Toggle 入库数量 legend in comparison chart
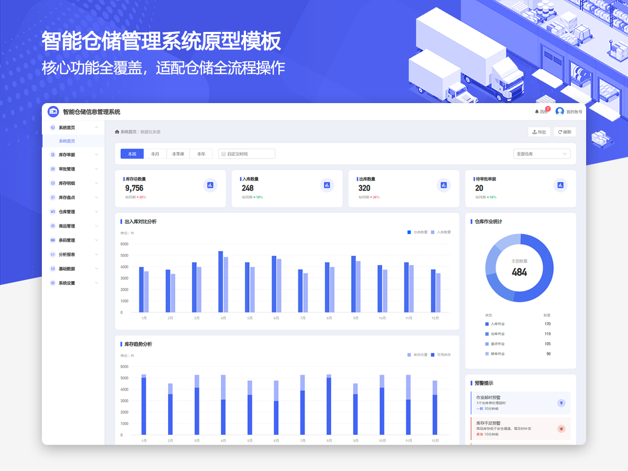This screenshot has height=471, width=628. 440,232
